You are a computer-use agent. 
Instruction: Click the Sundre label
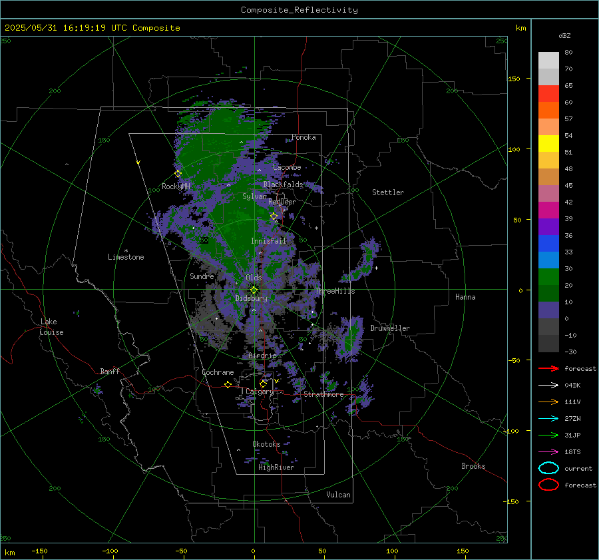tap(202, 276)
